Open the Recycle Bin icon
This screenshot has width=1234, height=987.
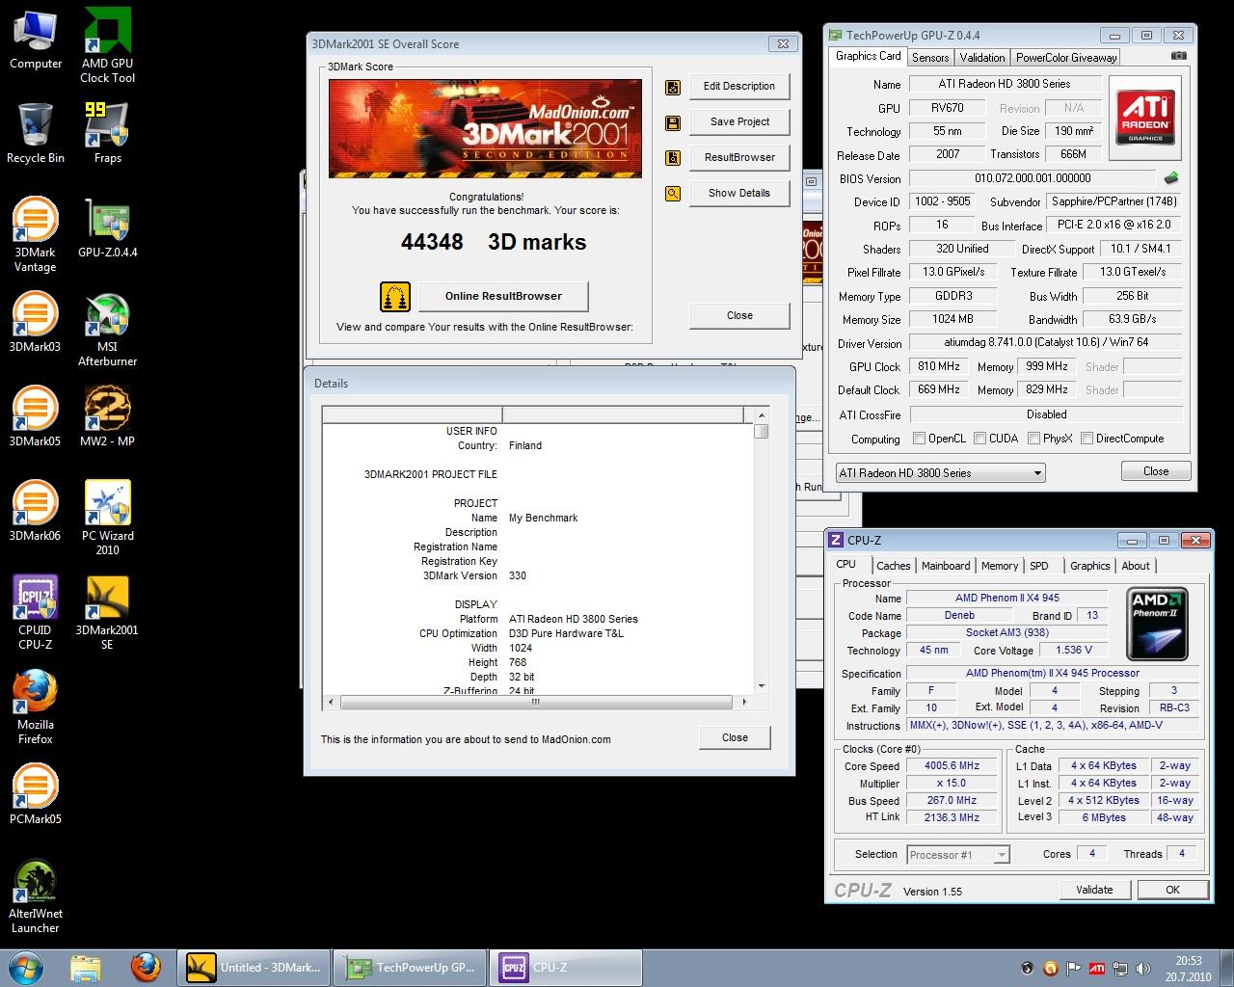pos(36,133)
